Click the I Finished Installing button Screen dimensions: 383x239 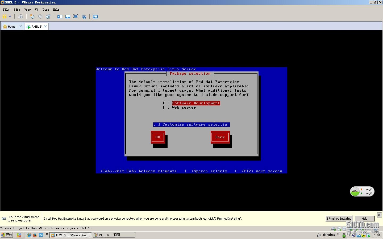[339, 219]
